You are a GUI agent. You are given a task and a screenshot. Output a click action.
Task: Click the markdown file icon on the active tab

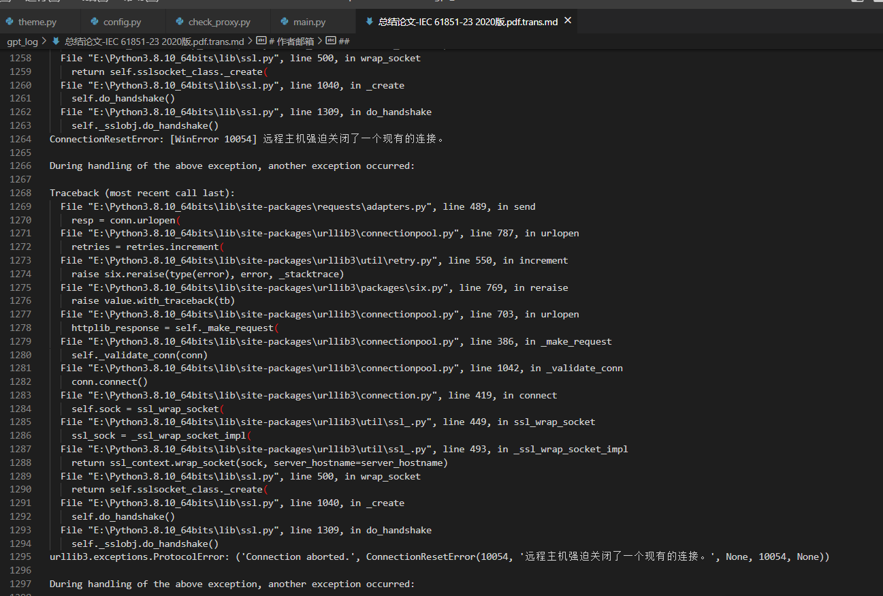369,22
